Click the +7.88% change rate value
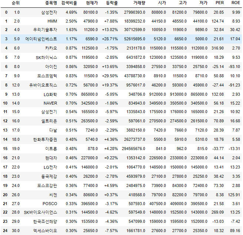 coord(111,21)
